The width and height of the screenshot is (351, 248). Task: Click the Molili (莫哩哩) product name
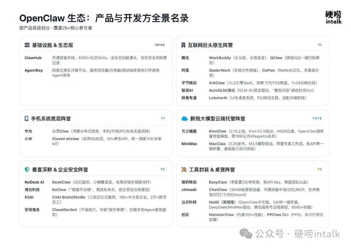pos(222,202)
